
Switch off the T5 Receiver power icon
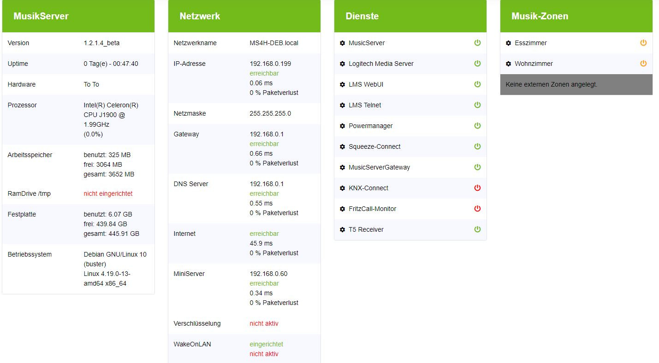coord(477,229)
